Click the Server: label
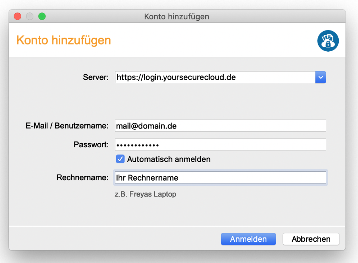Viewport: 358px width, 263px height. tap(96, 77)
